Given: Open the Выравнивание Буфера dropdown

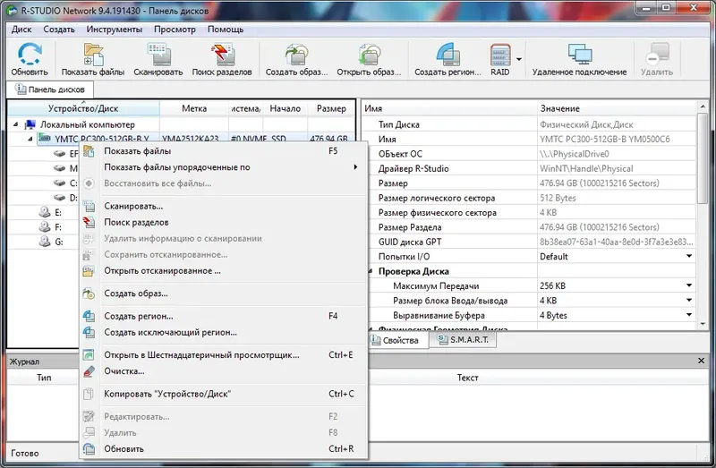Looking at the screenshot, I should pyautogui.click(x=689, y=315).
